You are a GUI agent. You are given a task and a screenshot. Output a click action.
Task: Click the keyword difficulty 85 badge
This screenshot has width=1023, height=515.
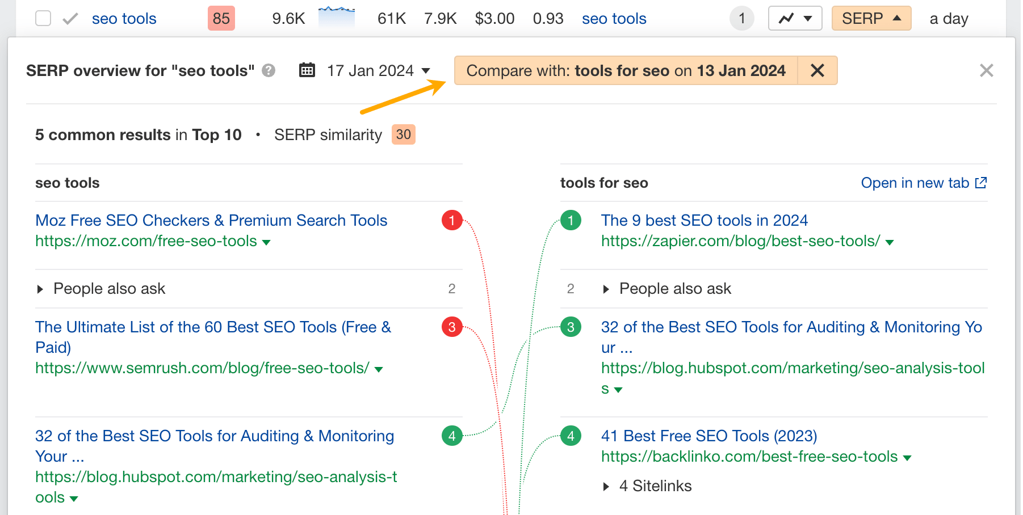(x=221, y=19)
